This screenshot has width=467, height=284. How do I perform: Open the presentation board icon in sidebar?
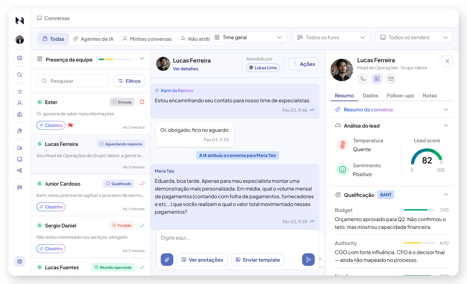20,58
